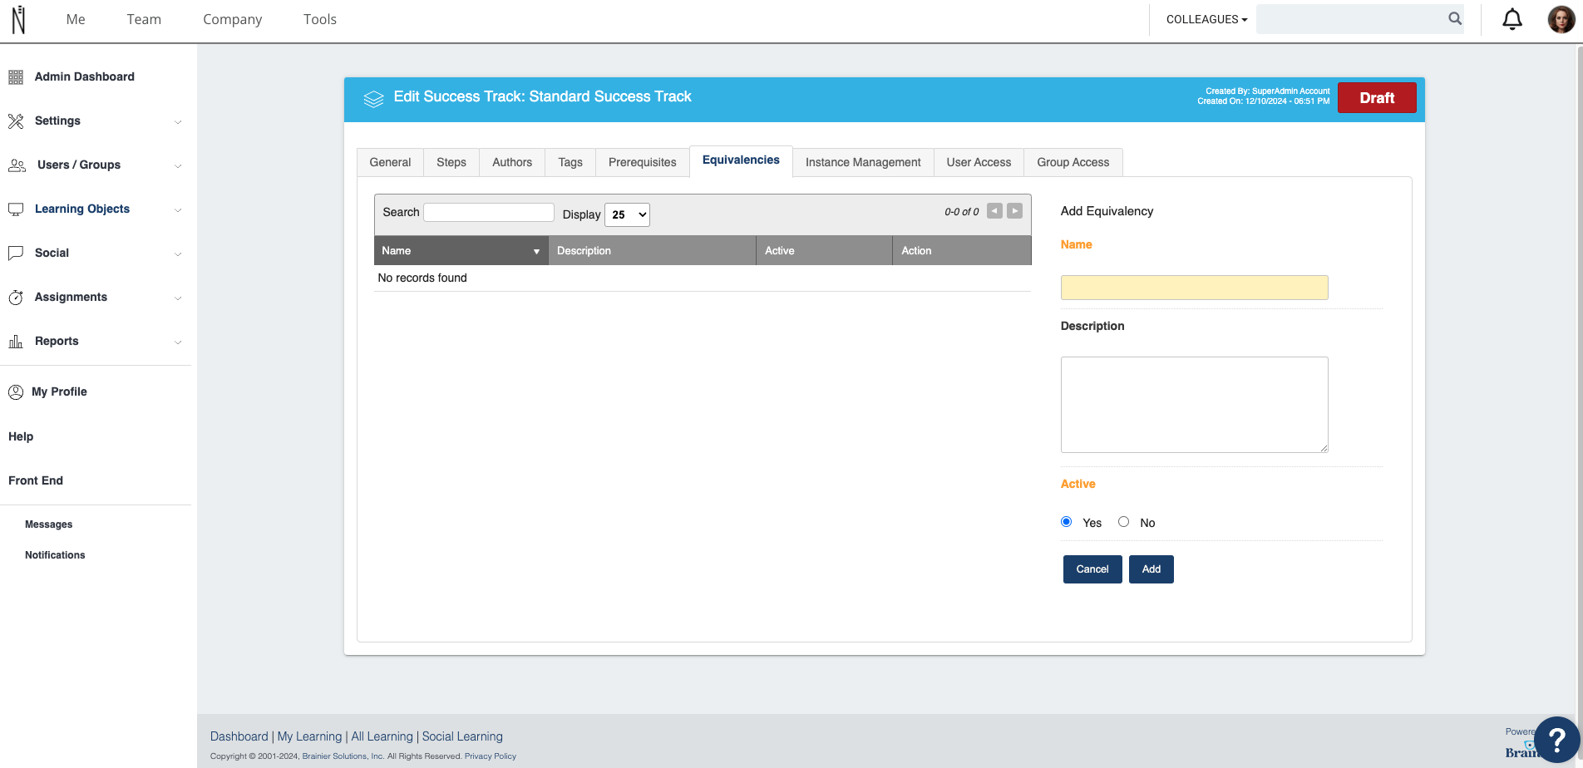Focus the equivalency Name input field
The width and height of the screenshot is (1583, 768).
click(x=1194, y=288)
